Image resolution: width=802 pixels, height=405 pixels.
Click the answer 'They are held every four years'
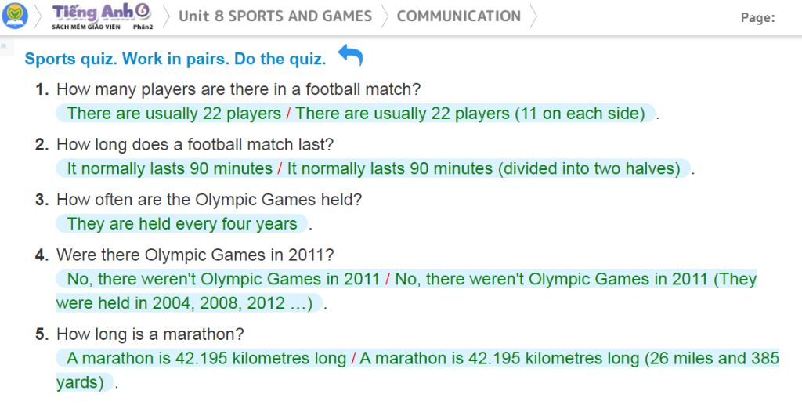tap(182, 223)
